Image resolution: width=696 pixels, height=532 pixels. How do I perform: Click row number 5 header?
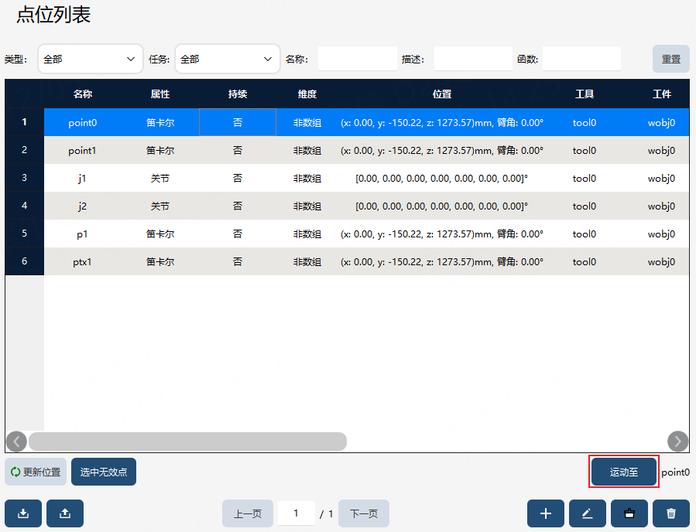pos(25,234)
